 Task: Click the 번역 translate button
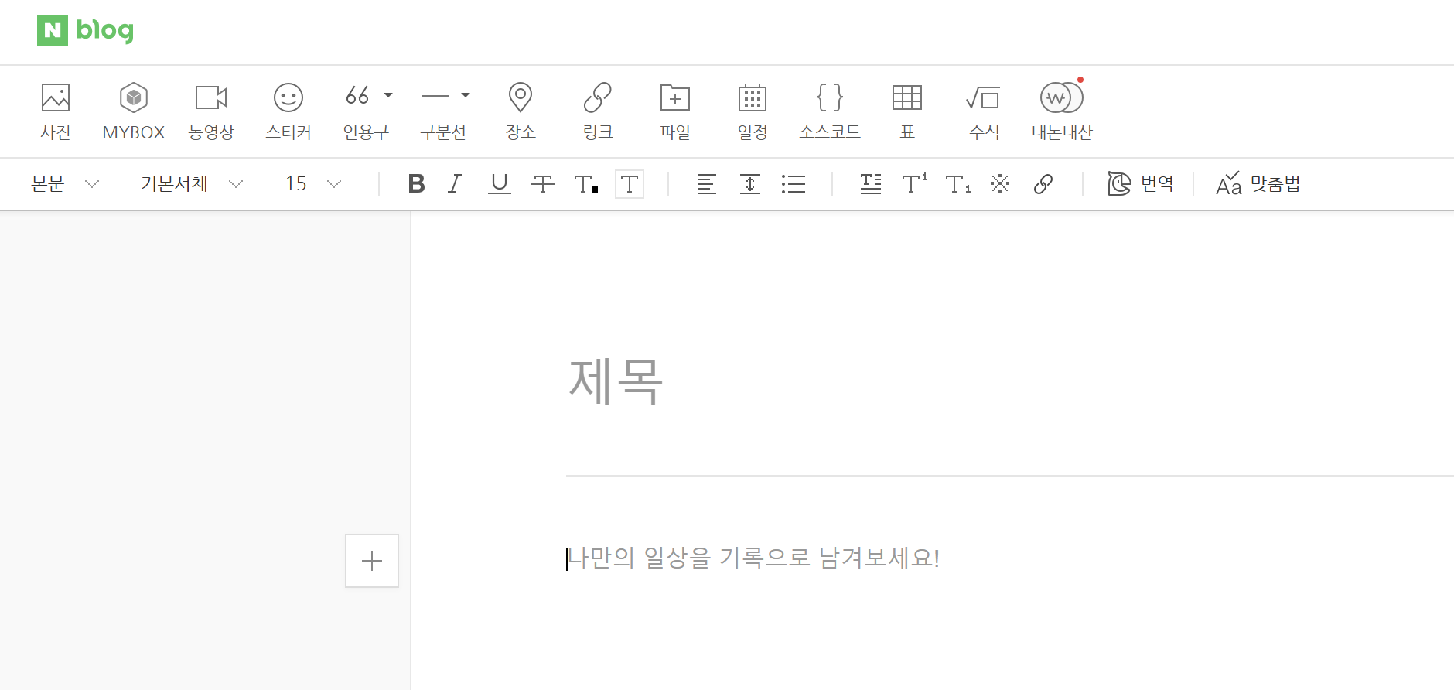pyautogui.click(x=1141, y=184)
